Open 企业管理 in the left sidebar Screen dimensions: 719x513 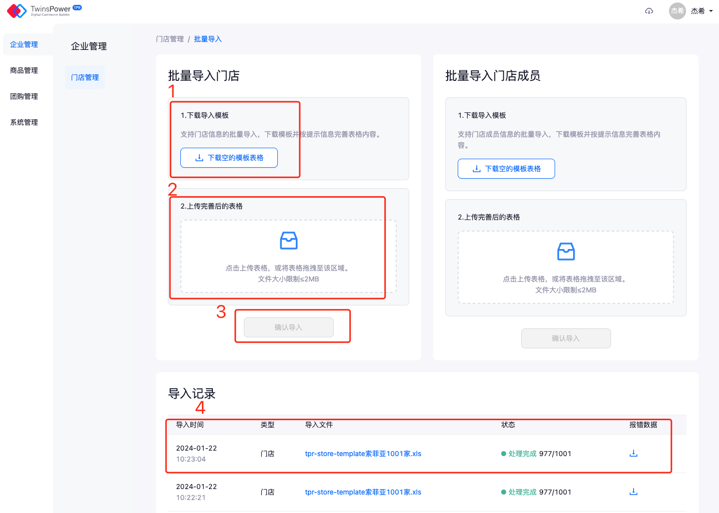click(x=24, y=44)
